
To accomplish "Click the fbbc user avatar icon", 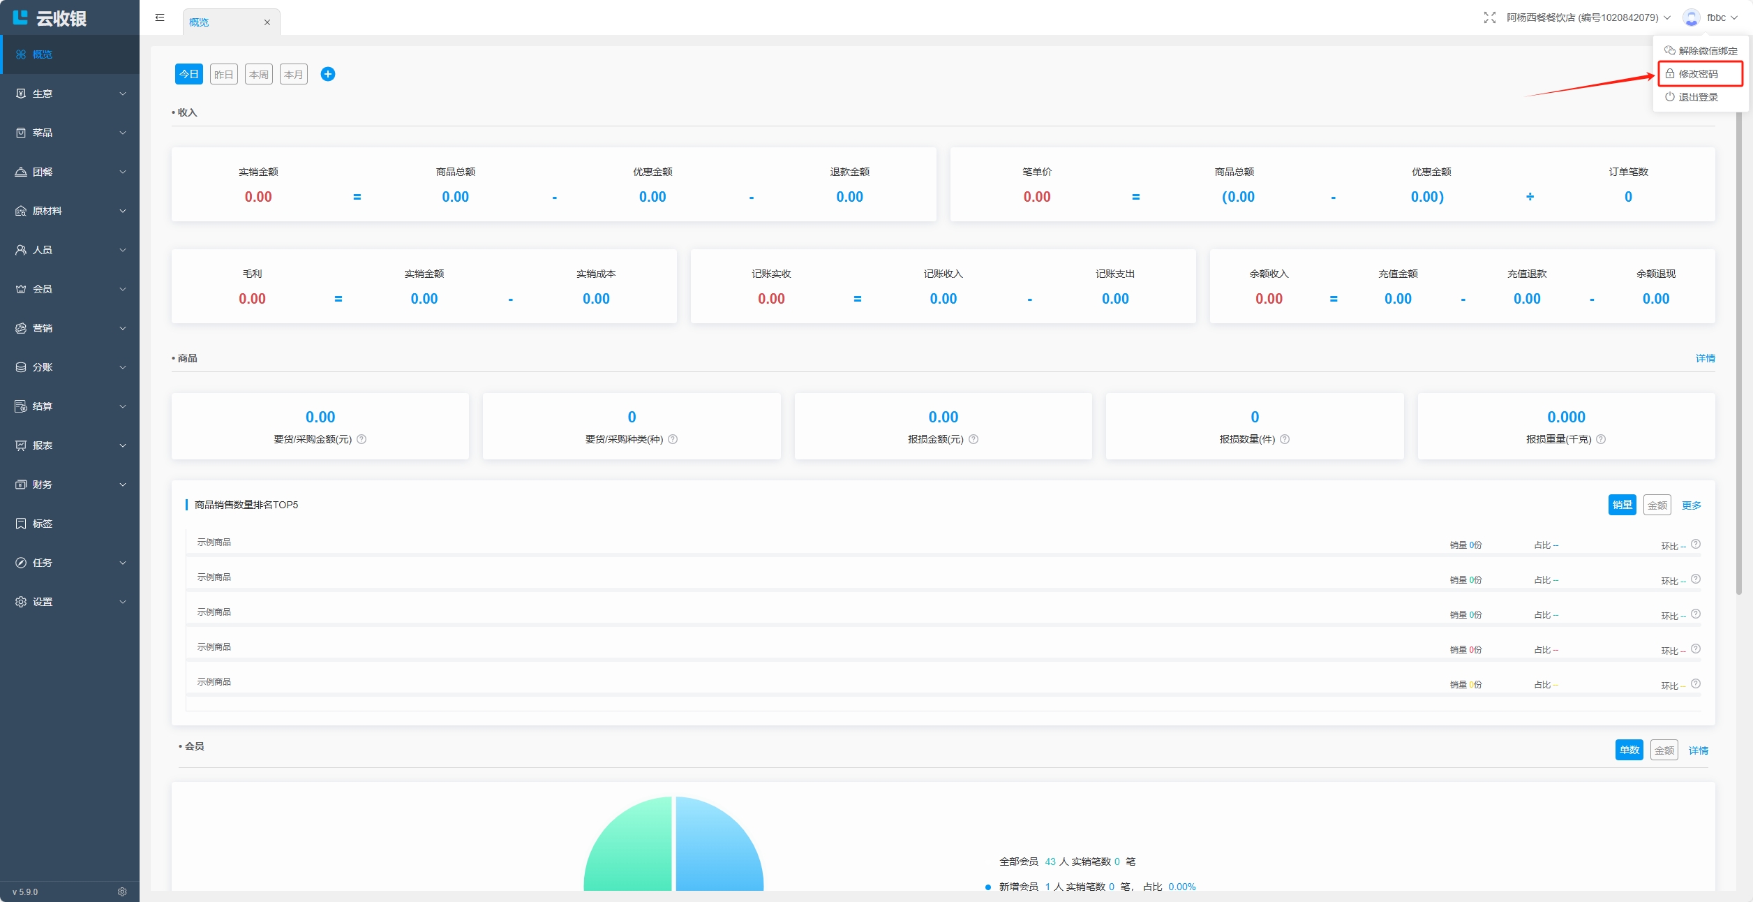I will click(x=1691, y=17).
